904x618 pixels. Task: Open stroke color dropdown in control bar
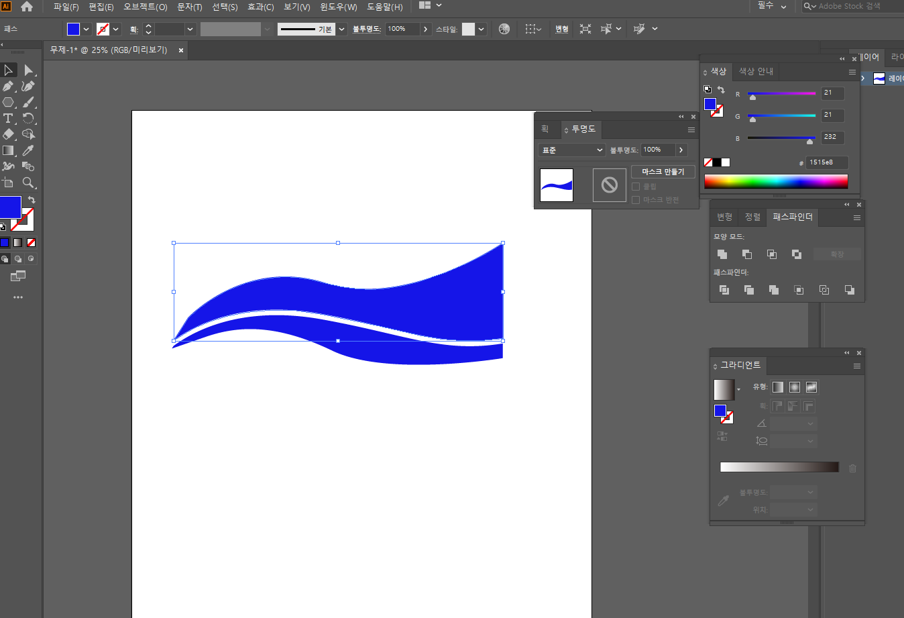[115, 29]
